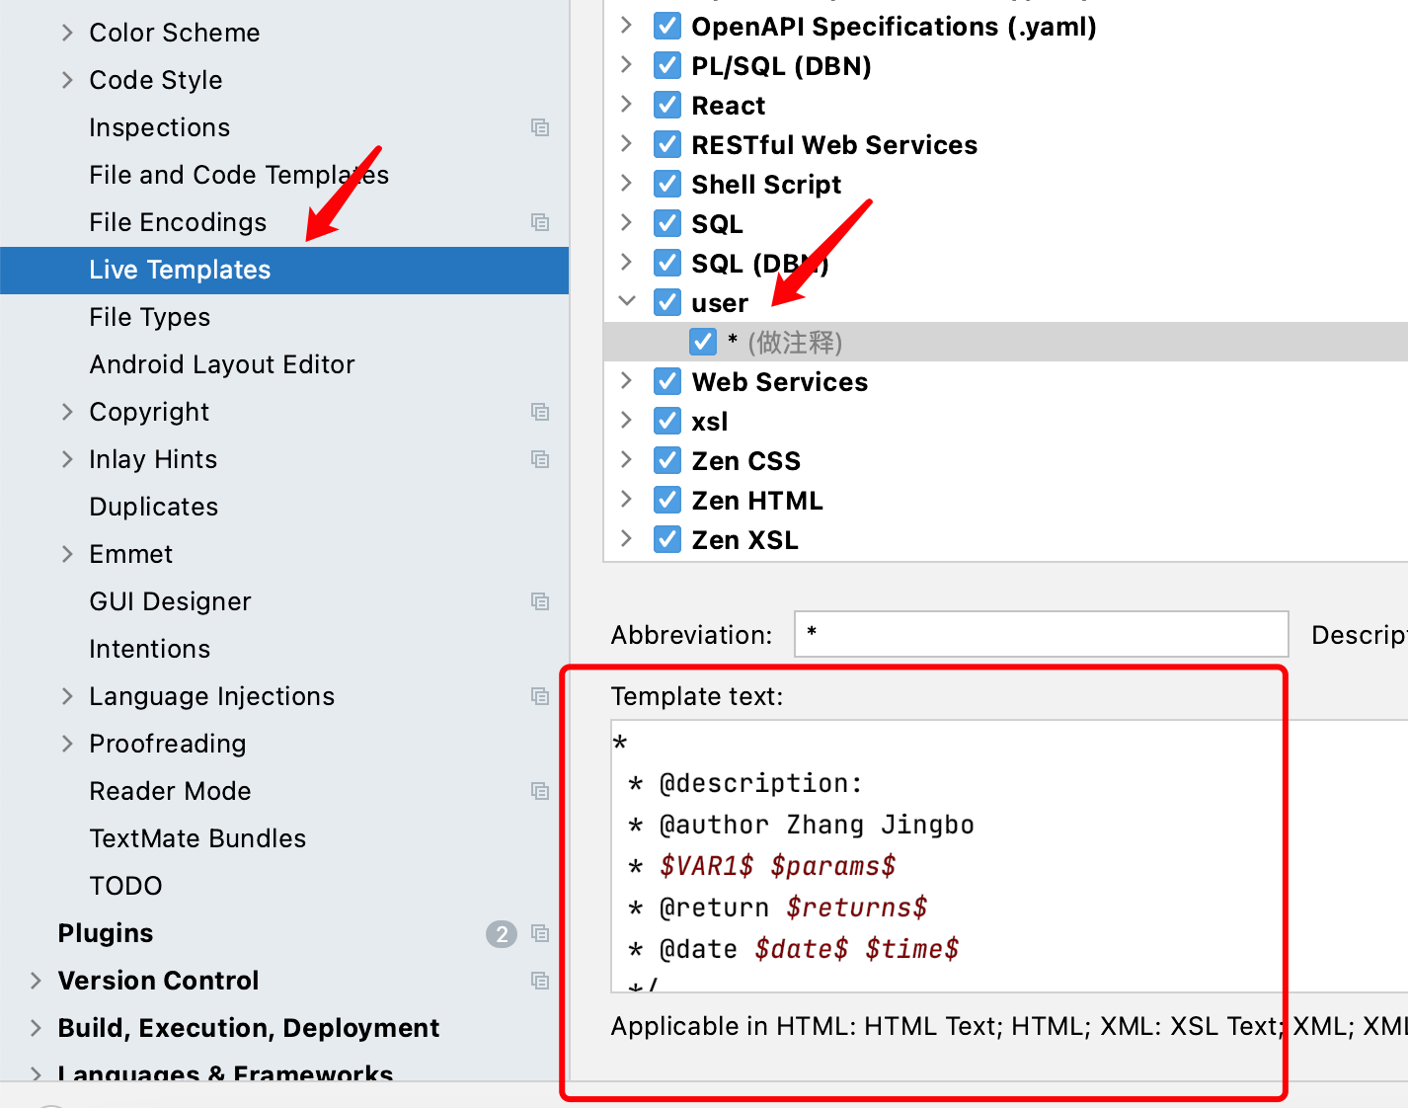
Task: Disable the Shell Script template group
Action: [x=667, y=185]
